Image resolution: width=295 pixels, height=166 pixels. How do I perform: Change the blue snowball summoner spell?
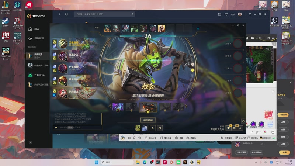145,128
